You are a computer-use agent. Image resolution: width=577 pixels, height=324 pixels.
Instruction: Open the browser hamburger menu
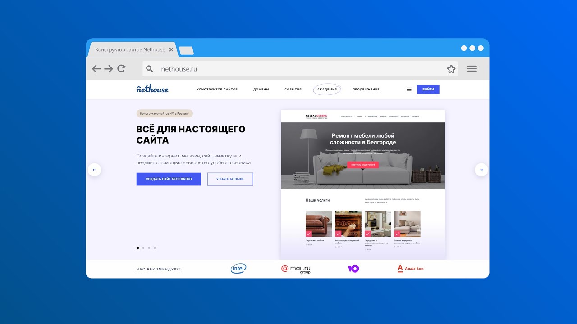click(x=472, y=69)
